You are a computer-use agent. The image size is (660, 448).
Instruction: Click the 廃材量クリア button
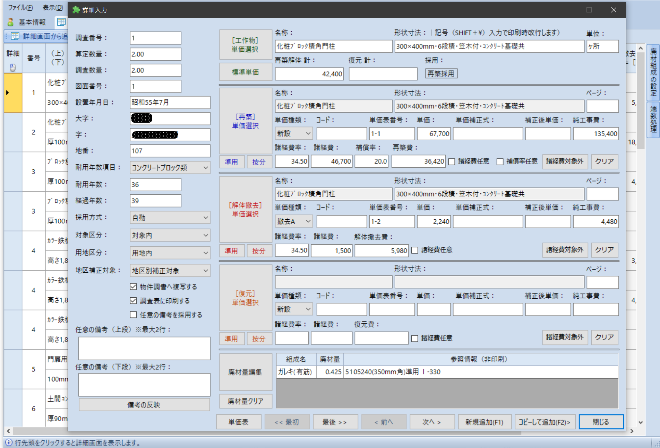(246, 401)
